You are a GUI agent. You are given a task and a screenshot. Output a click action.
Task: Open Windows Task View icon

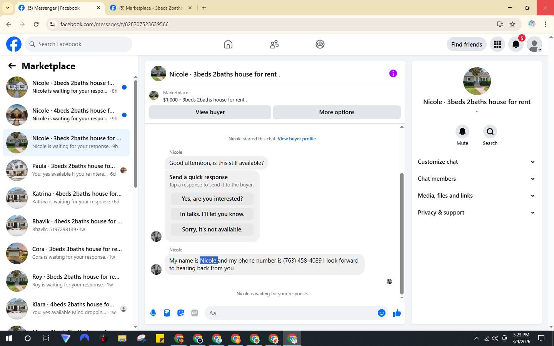pos(46,338)
